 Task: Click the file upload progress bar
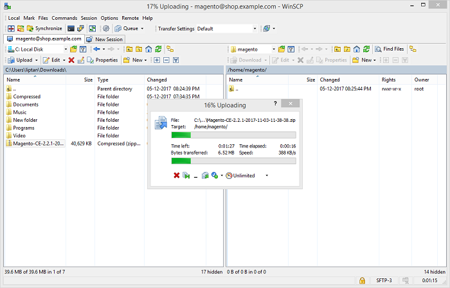(x=233, y=135)
